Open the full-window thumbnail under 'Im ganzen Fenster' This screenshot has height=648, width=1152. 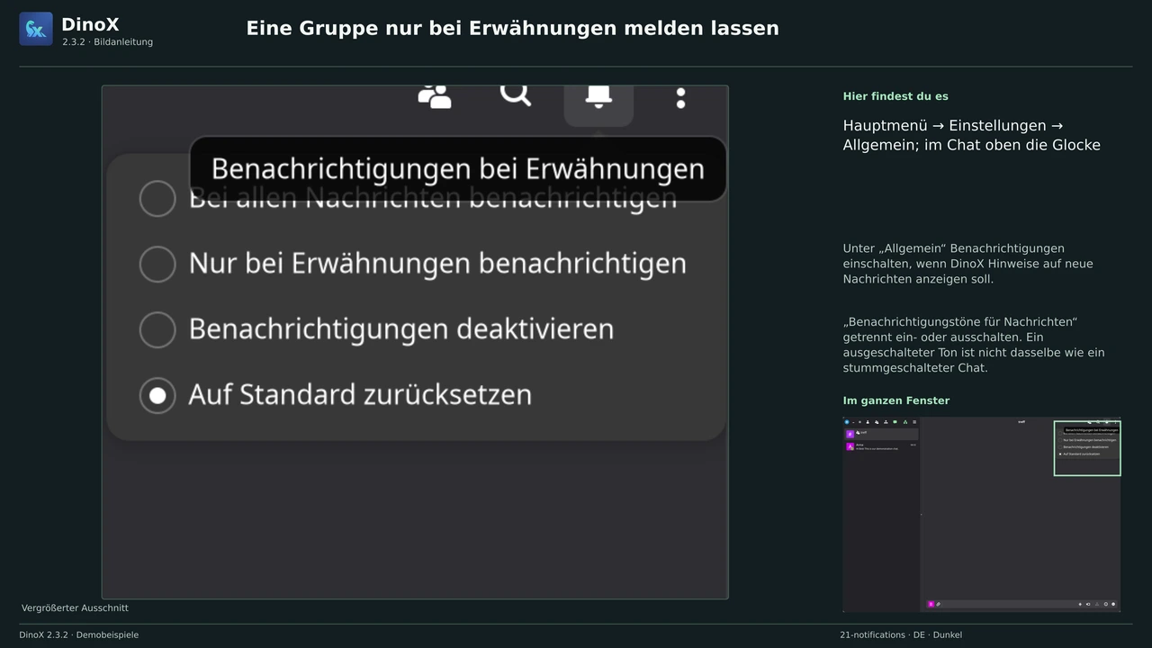pyautogui.click(x=982, y=515)
